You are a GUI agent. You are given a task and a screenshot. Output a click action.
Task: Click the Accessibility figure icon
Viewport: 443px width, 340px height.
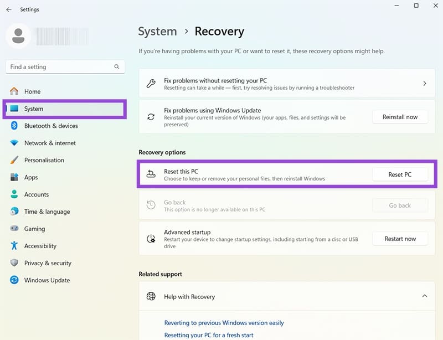(x=14, y=246)
